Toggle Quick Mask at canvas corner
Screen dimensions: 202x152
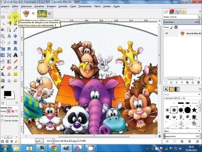pos(22,136)
